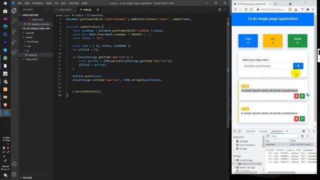
Task: Select Service Workers in DevTools sidebar
Action: (x=247, y=145)
